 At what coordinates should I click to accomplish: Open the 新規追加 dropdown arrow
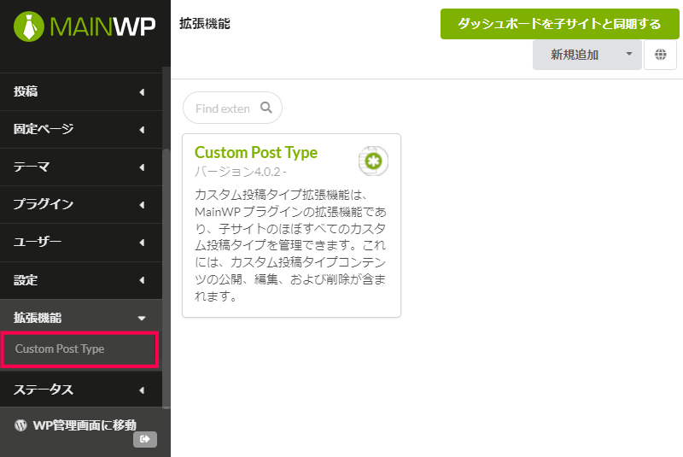(629, 54)
